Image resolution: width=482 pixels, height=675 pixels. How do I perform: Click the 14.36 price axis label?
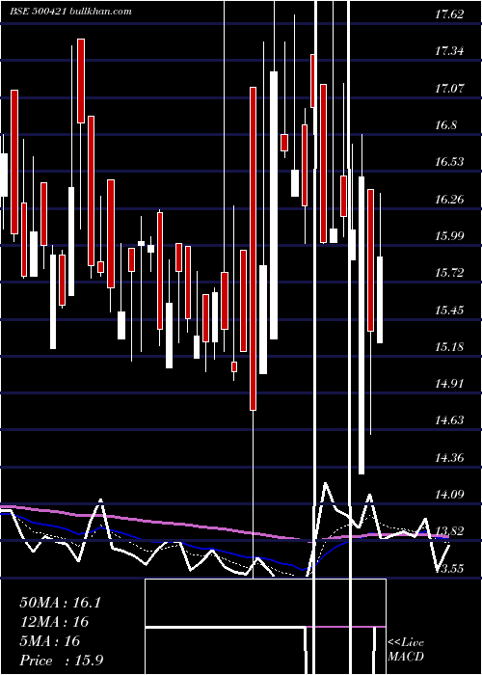(x=449, y=457)
